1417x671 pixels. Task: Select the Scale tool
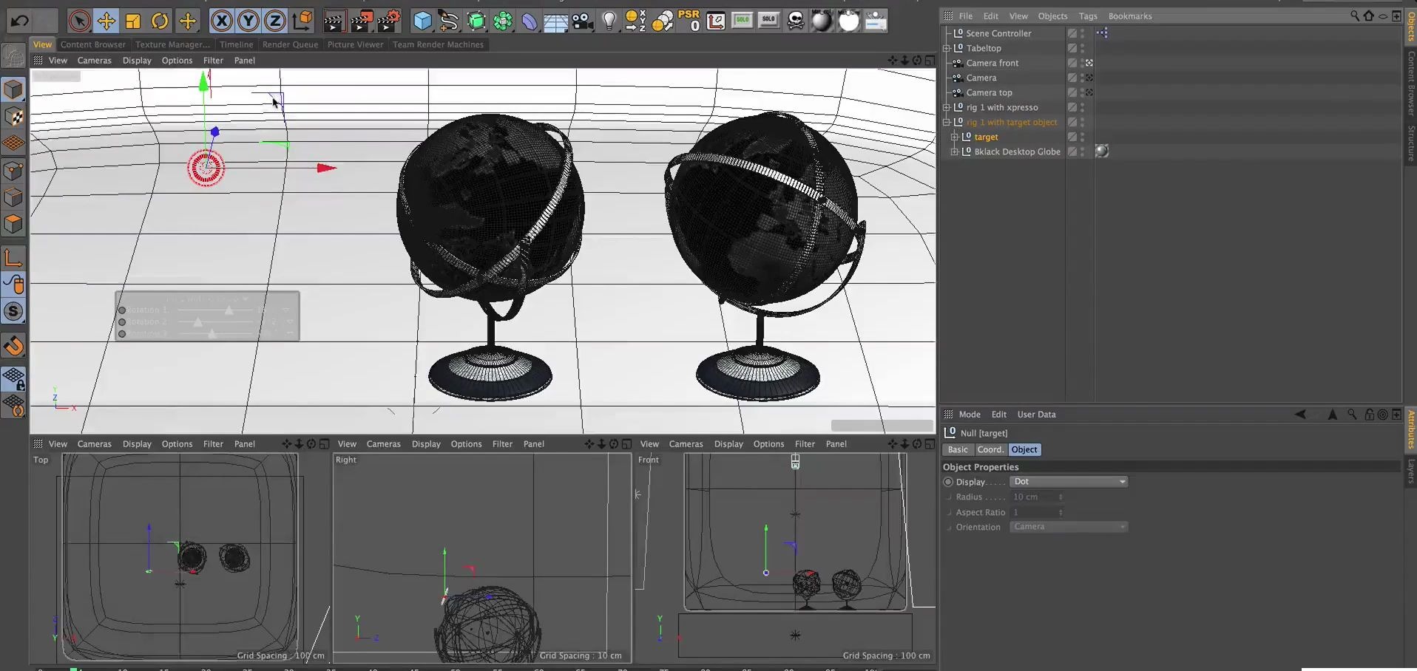pyautogui.click(x=133, y=21)
